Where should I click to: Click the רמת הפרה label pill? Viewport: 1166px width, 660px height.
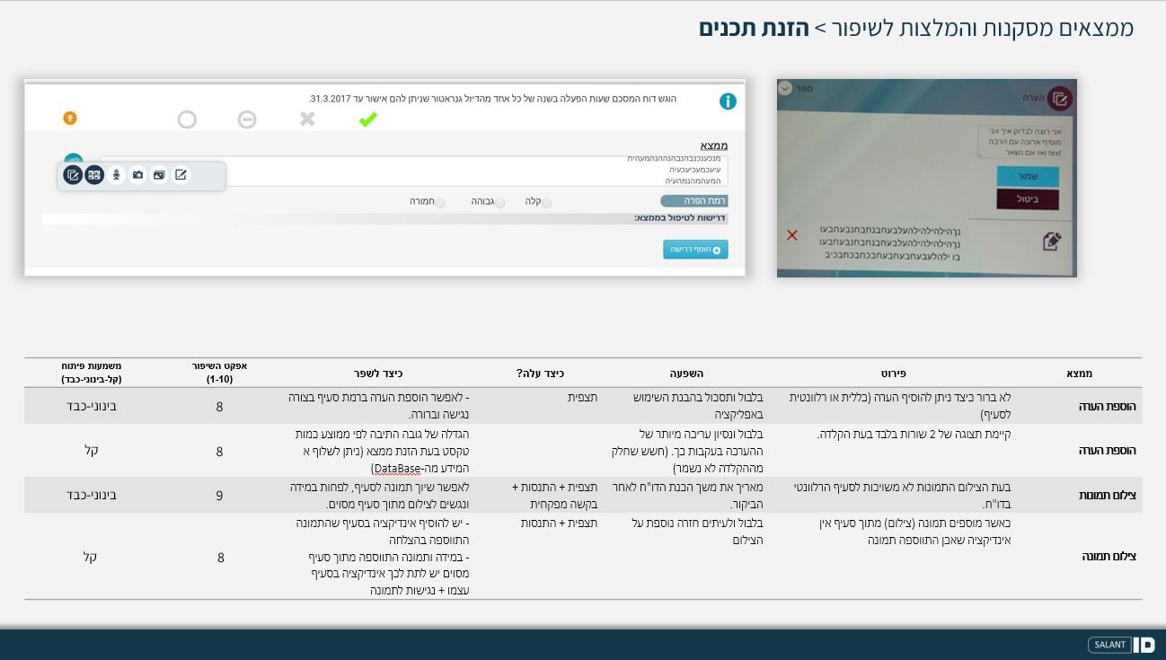(693, 201)
